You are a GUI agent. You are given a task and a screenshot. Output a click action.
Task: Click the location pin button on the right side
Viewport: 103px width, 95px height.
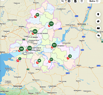(x=98, y=14)
